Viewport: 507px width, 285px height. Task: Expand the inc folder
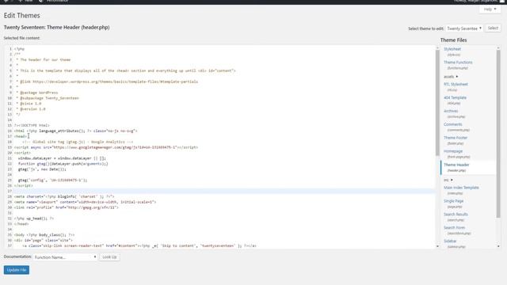tap(448, 180)
